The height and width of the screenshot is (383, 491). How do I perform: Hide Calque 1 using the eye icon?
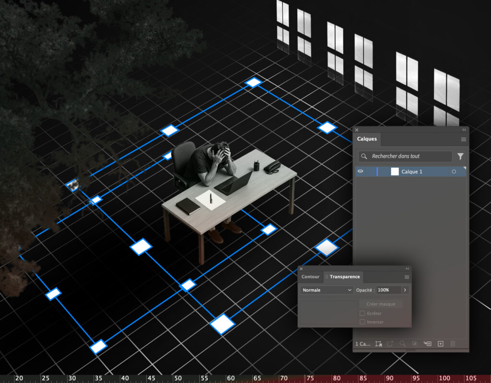click(360, 171)
